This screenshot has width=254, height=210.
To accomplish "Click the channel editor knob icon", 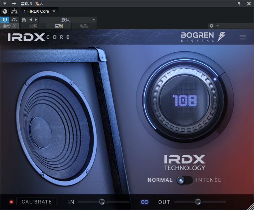I will 5,11.
